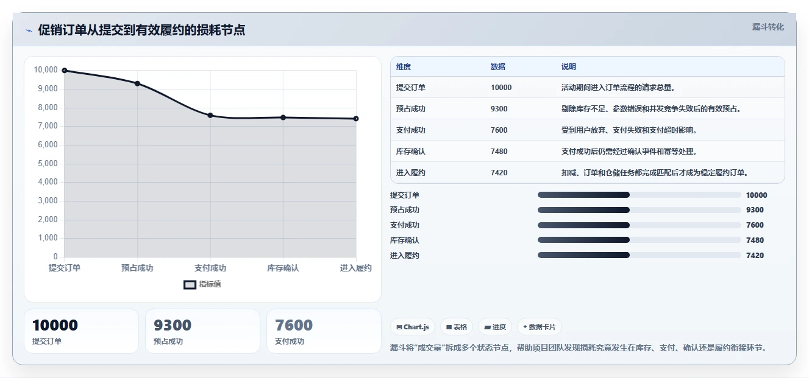809x378 pixels.
Task: Click the 说明 column header
Action: click(569, 67)
